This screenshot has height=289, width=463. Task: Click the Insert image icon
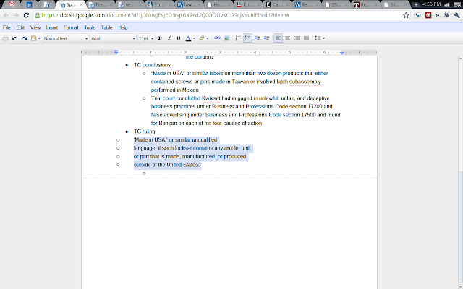[226, 38]
